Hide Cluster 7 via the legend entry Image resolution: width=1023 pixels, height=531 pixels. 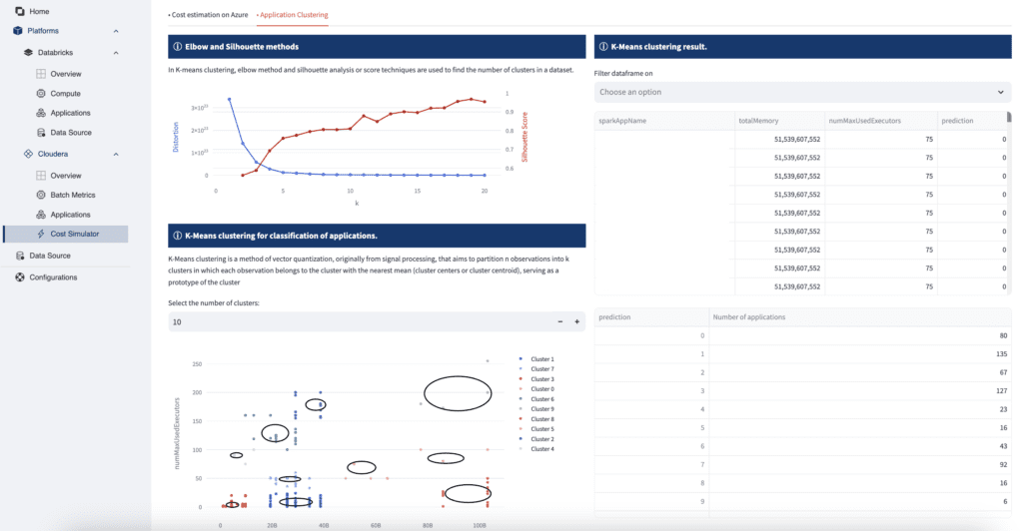542,369
